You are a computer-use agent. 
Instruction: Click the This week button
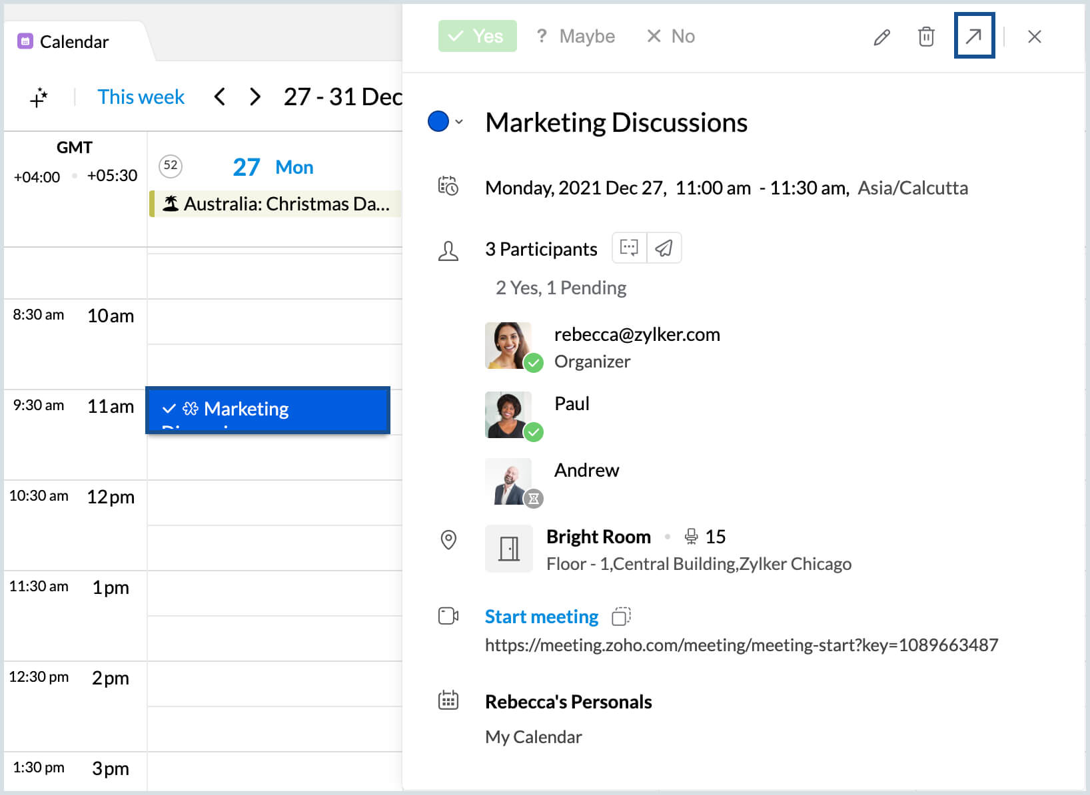click(x=141, y=97)
